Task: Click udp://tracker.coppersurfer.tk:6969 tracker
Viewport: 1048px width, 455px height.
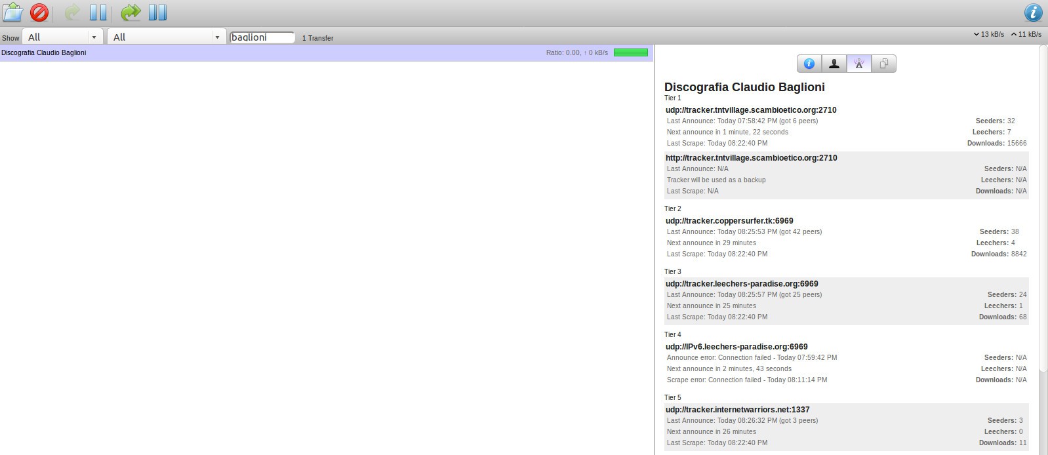Action: pyautogui.click(x=729, y=221)
